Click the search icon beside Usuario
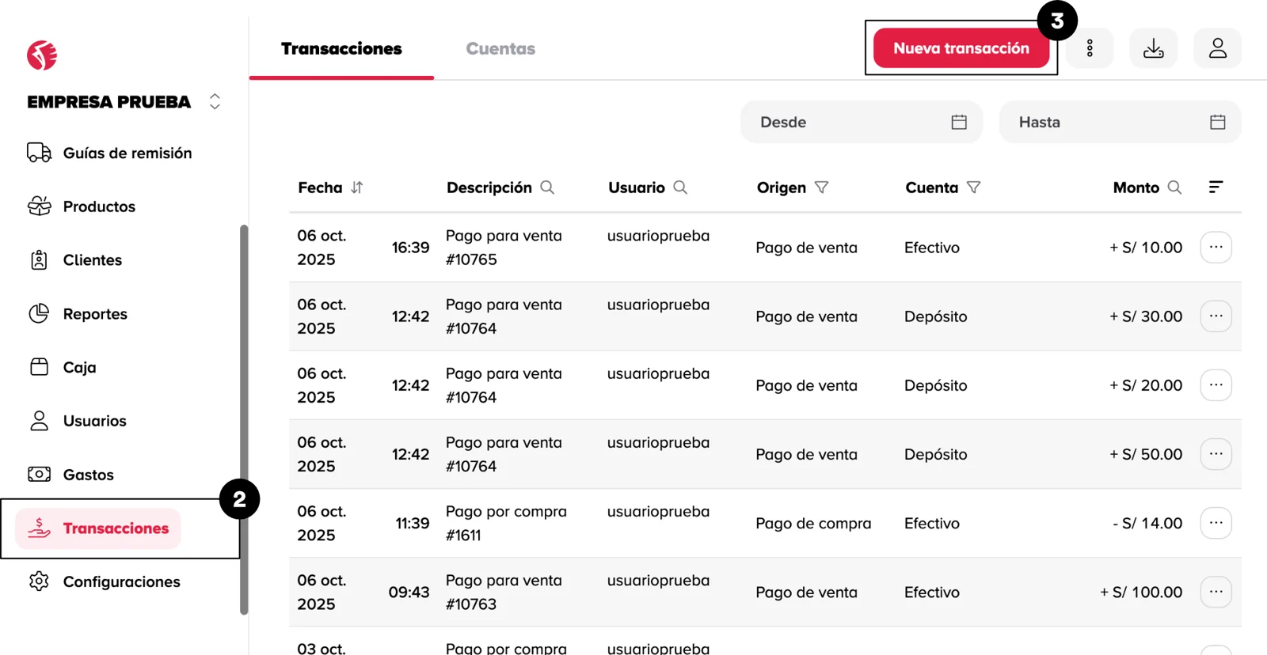Image resolution: width=1267 pixels, height=655 pixels. tap(680, 187)
